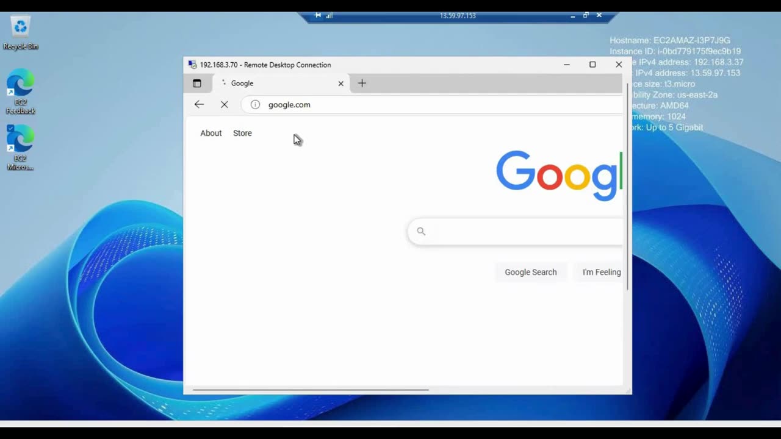Viewport: 781px width, 439px height.
Task: Click the Hostname: EC2AMAZ-I3P7J9G desktop text
Action: 670,40
